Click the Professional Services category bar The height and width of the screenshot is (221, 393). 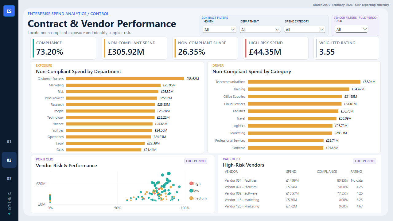pos(286,140)
